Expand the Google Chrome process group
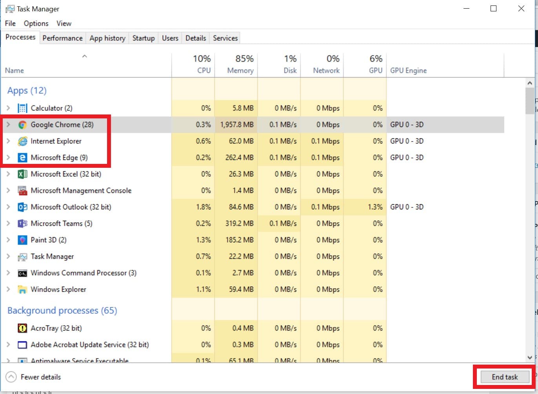This screenshot has height=394, width=538. pyautogui.click(x=8, y=125)
